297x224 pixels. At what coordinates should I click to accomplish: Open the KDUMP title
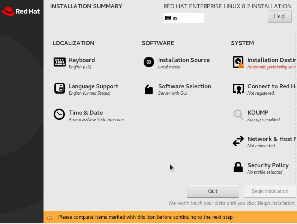click(258, 113)
